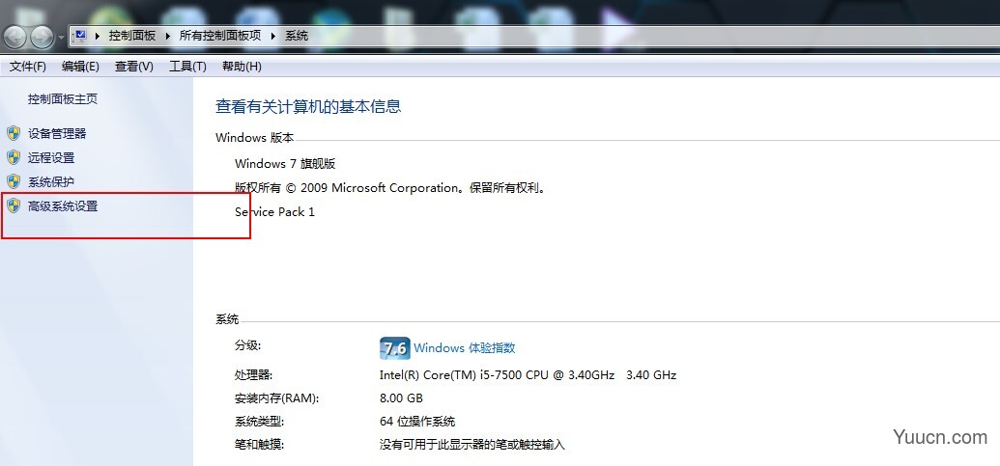
Task: Click the shield icon beside 高级系统设置
Action: (x=14, y=206)
